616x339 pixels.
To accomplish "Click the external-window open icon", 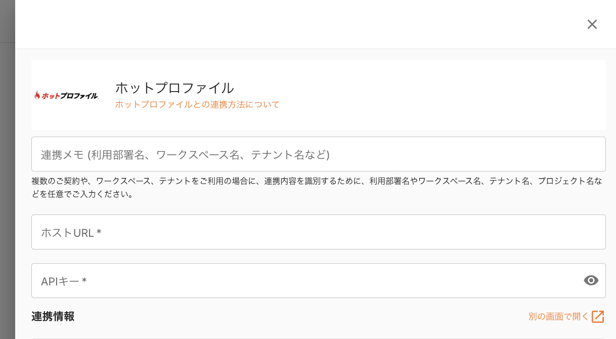I will coord(598,317).
